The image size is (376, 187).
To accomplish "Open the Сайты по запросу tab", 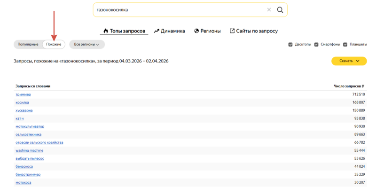I will (254, 31).
